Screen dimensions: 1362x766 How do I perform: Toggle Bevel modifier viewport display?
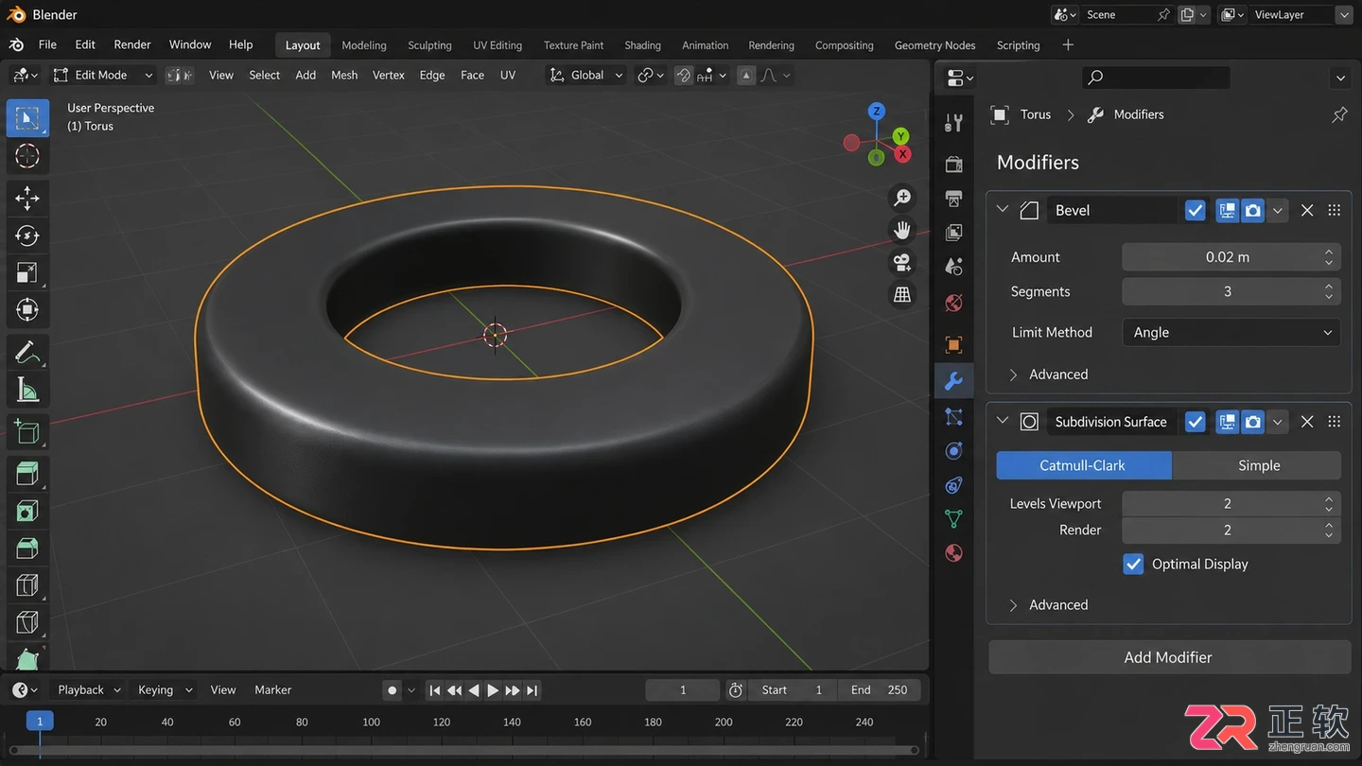[1227, 211]
